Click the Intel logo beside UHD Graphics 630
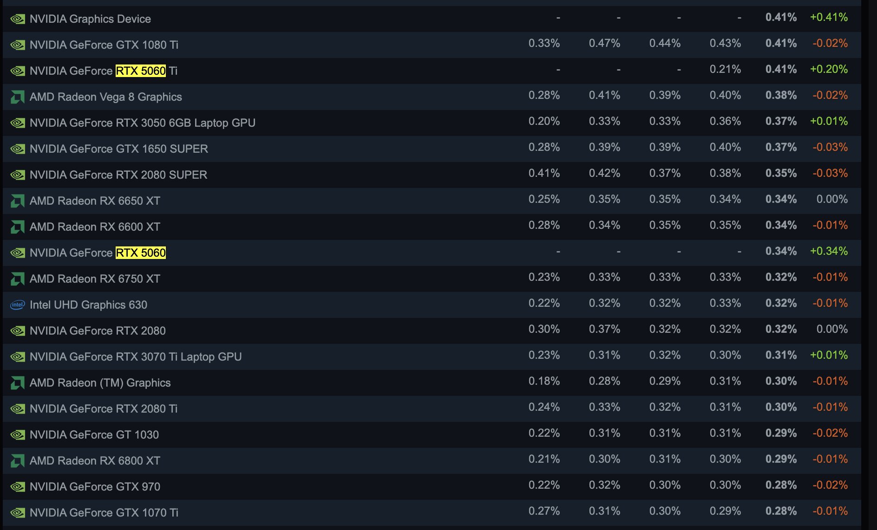Image resolution: width=877 pixels, height=530 pixels. [18, 305]
